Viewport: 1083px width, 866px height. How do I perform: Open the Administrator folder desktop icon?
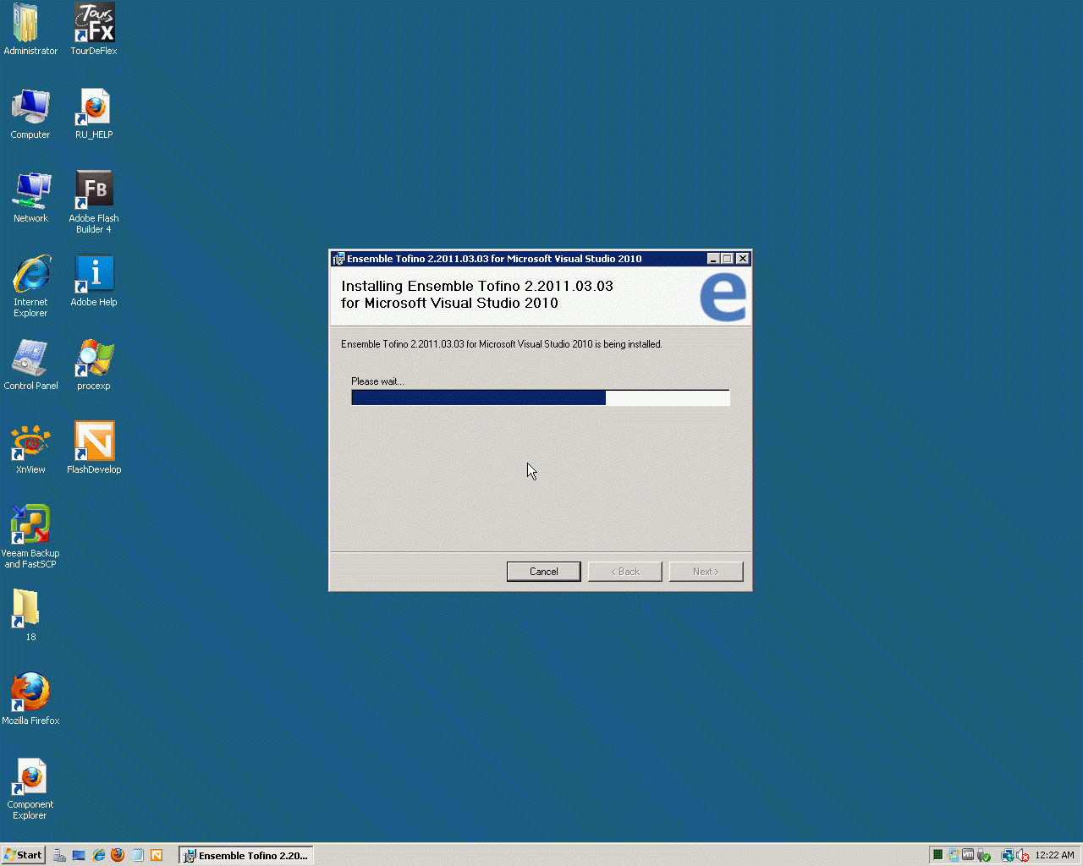click(30, 30)
